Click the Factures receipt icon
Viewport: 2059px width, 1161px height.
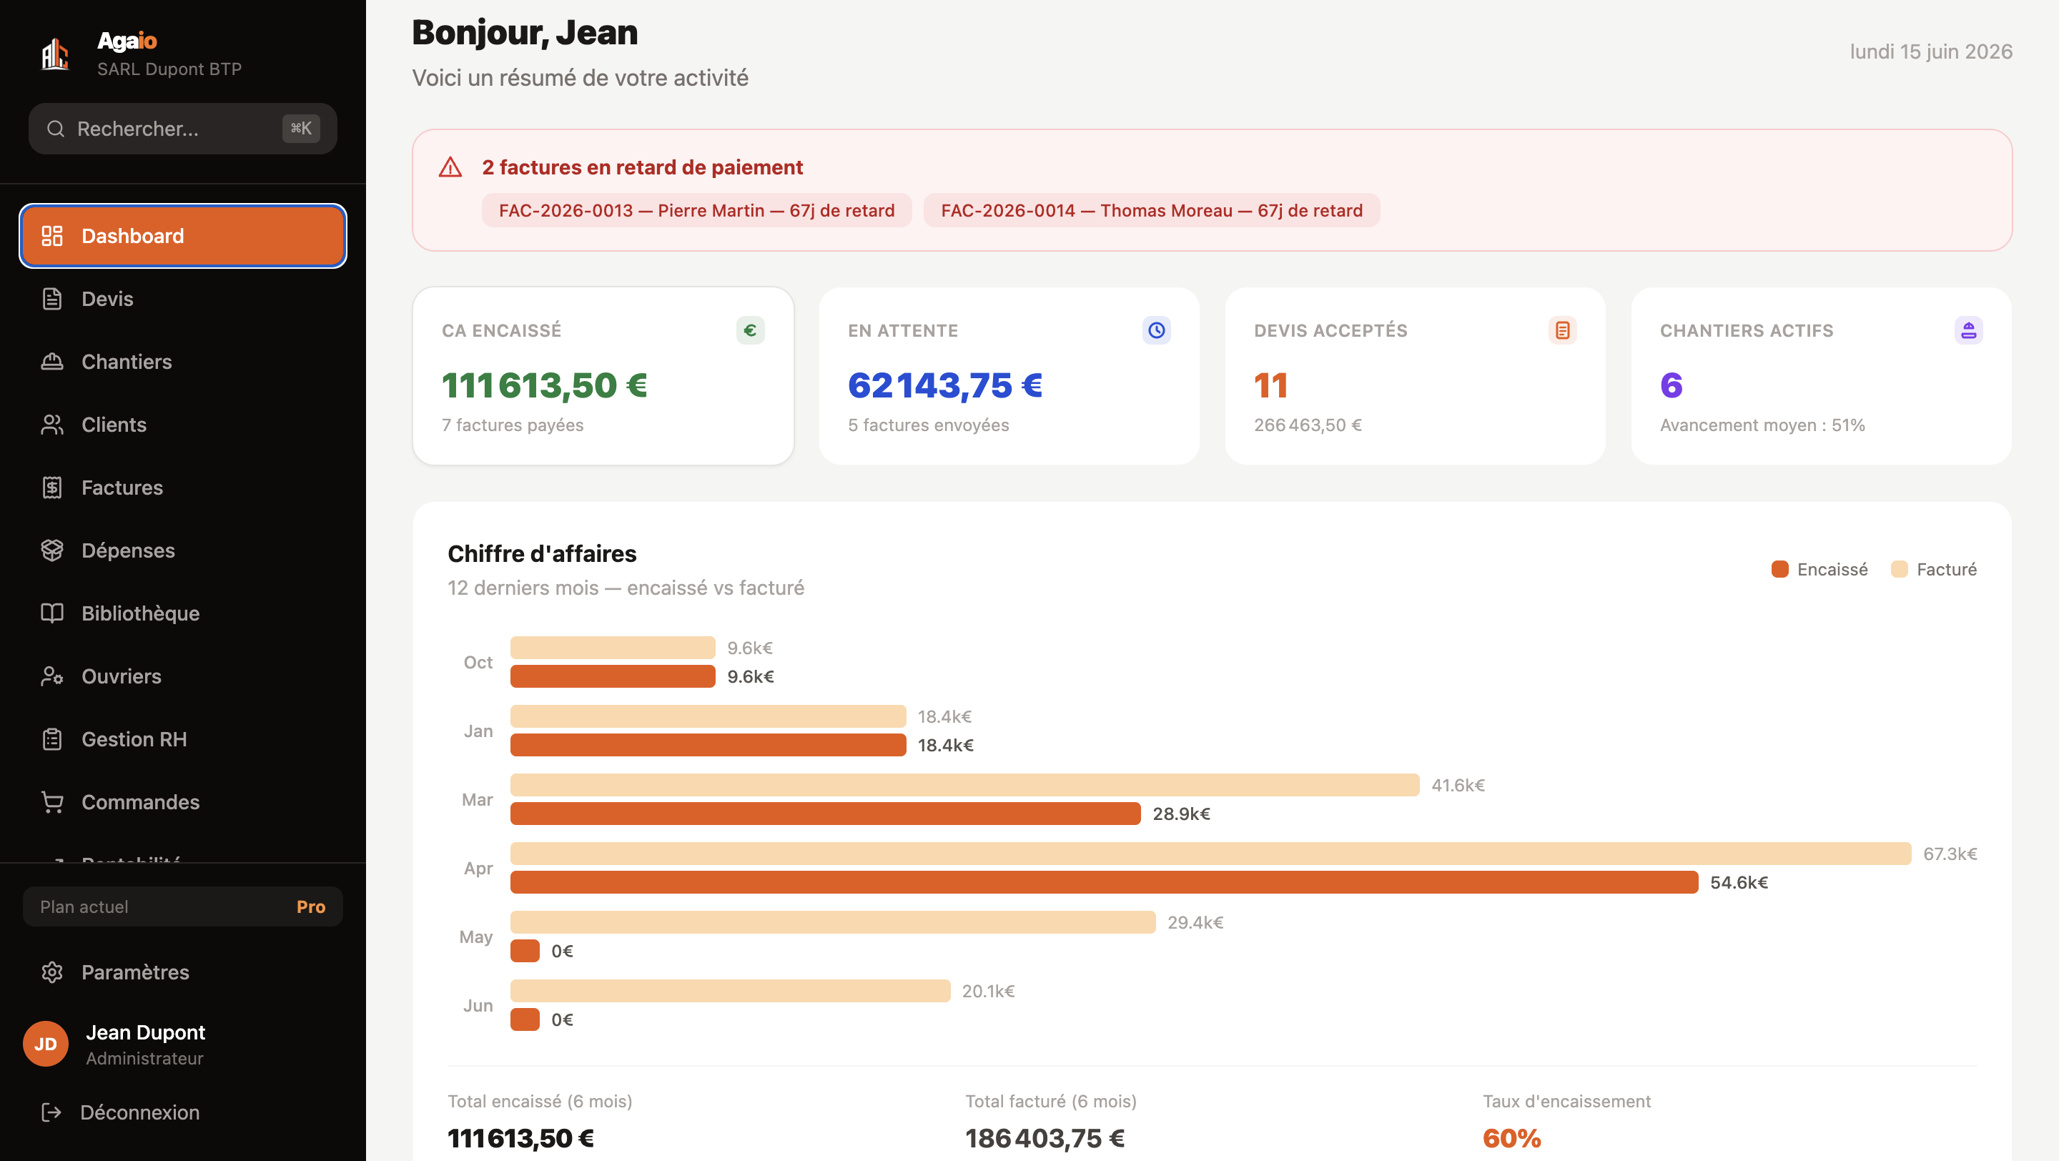[52, 488]
